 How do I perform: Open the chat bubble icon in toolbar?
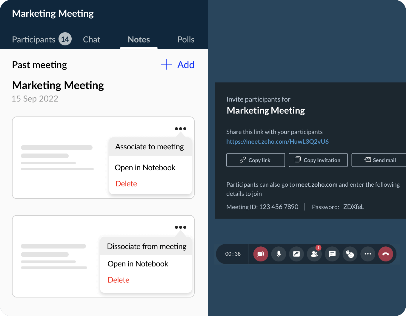point(332,254)
